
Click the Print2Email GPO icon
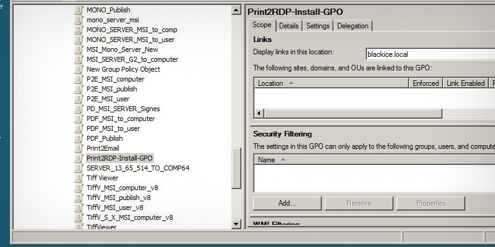pyautogui.click(x=79, y=148)
